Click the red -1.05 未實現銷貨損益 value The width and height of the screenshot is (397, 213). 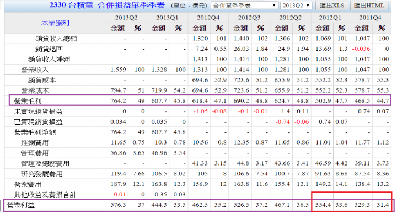tap(201, 111)
